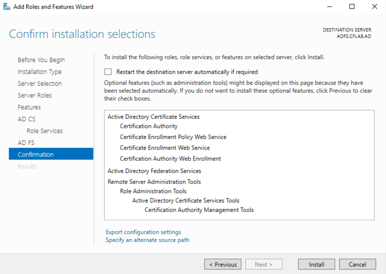Click the wizard icon in title bar
This screenshot has height=274, width=386.
[7, 7]
